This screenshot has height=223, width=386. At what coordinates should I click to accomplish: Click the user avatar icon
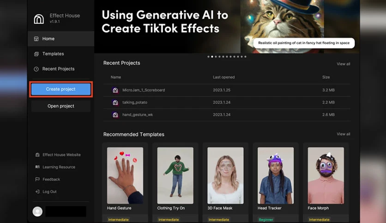click(x=37, y=211)
